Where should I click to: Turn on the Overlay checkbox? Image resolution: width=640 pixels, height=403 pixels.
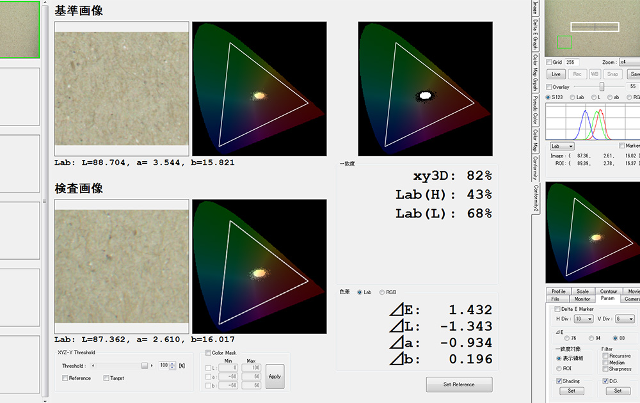[x=549, y=87]
